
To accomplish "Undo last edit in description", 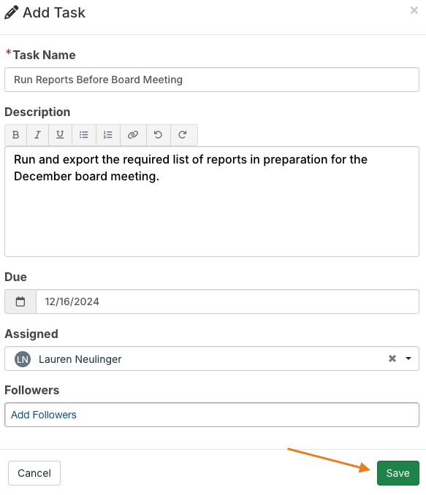I will 159,135.
